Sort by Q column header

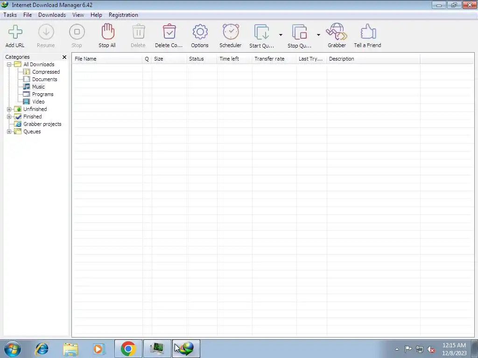[147, 59]
